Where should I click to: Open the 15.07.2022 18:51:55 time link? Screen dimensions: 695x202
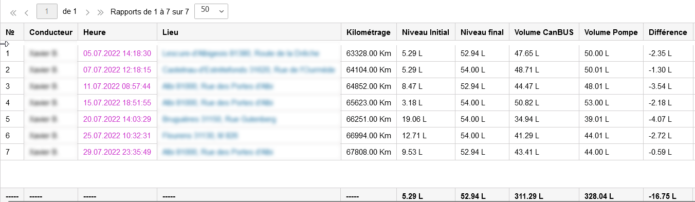pyautogui.click(x=117, y=103)
